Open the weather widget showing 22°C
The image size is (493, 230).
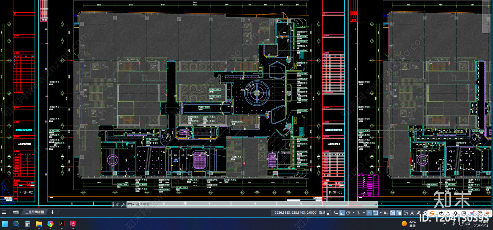coord(409,224)
